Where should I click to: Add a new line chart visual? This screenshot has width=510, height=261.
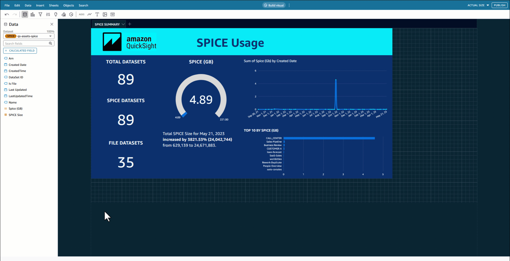pos(90,15)
